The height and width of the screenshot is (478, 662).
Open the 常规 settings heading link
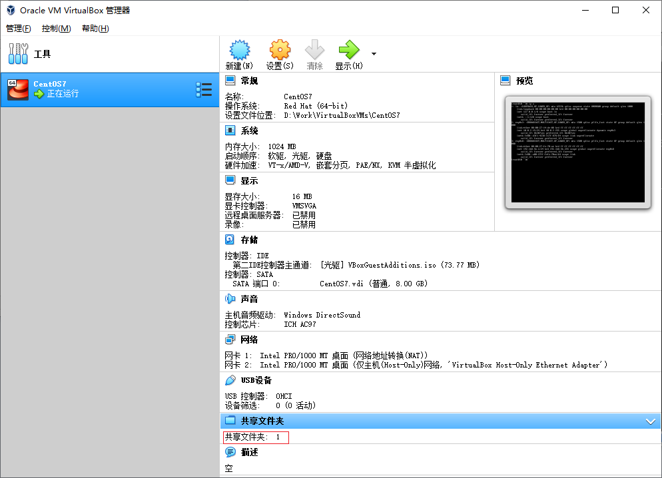[x=249, y=81]
